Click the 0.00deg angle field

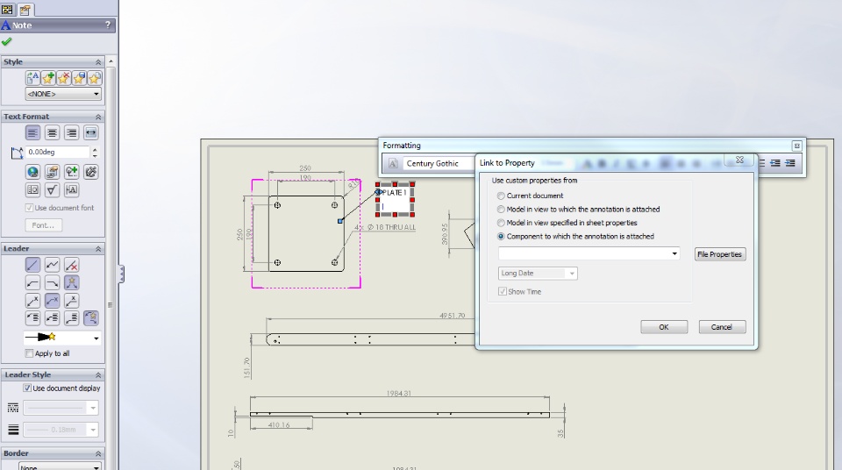tap(58, 152)
